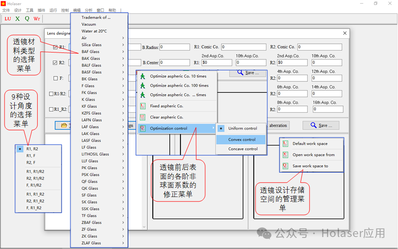Click the green Q toolbar icon
This screenshot has height=249, width=398.
pos(27,19)
